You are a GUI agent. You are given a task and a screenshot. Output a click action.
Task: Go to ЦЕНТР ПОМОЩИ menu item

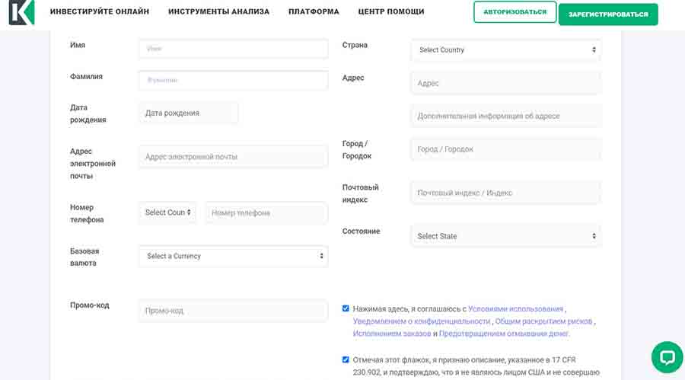click(391, 12)
